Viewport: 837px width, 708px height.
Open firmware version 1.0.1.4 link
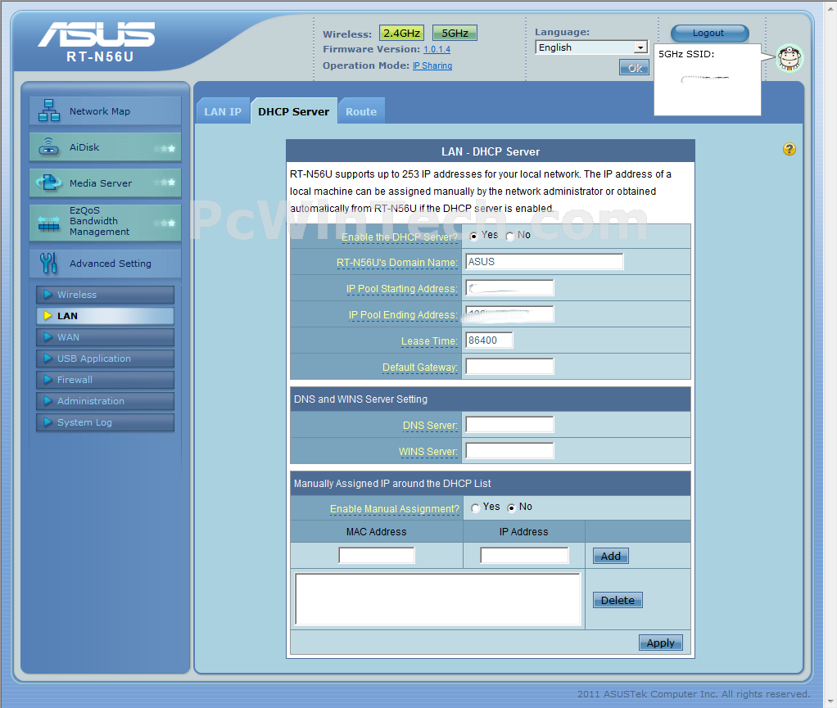[437, 50]
